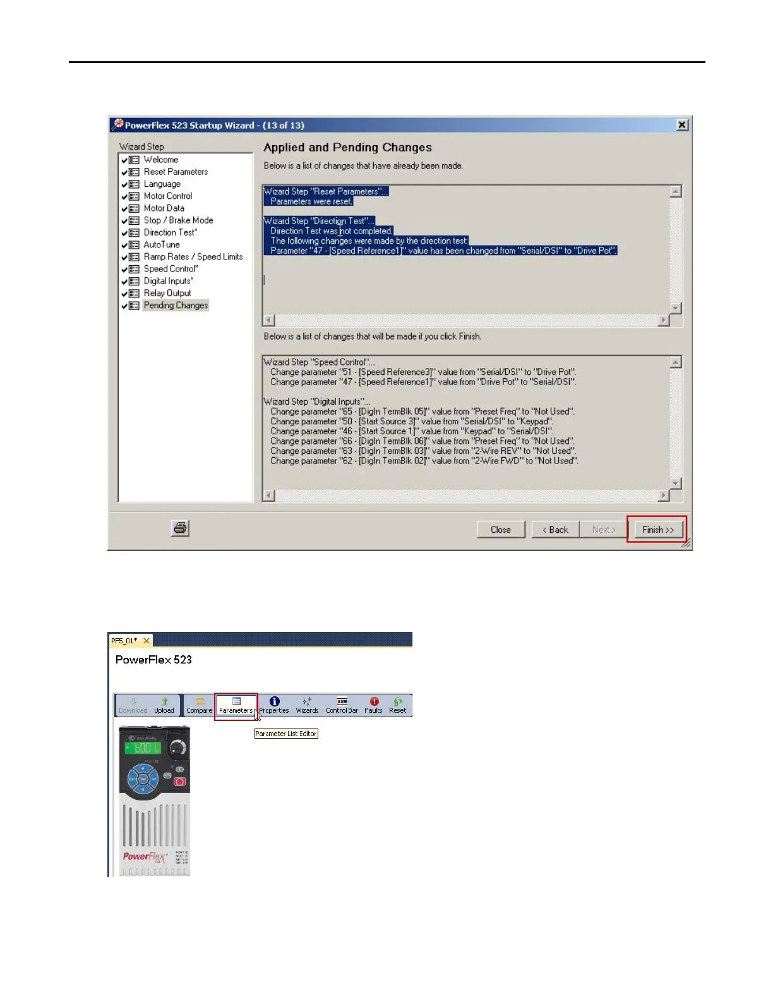
Task: Click the step icon beside AutoTune
Action: (x=134, y=245)
